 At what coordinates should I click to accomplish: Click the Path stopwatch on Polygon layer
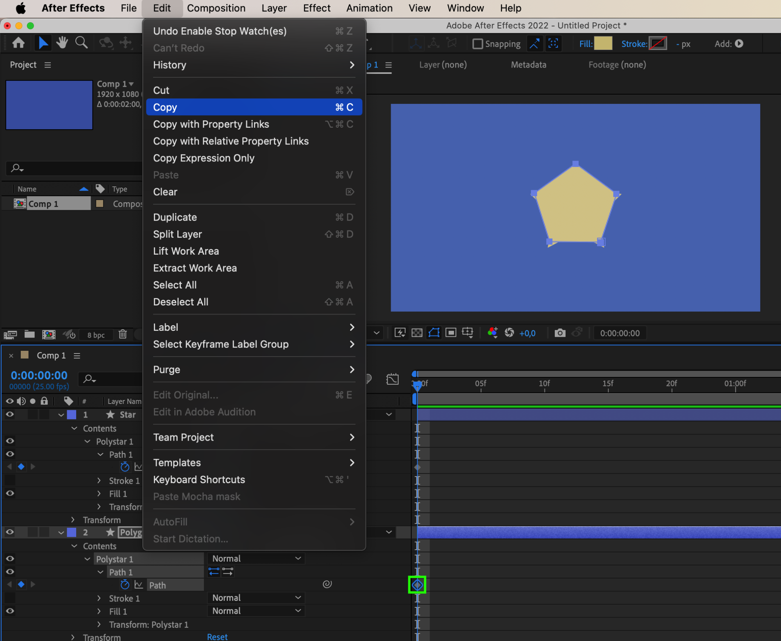click(125, 585)
